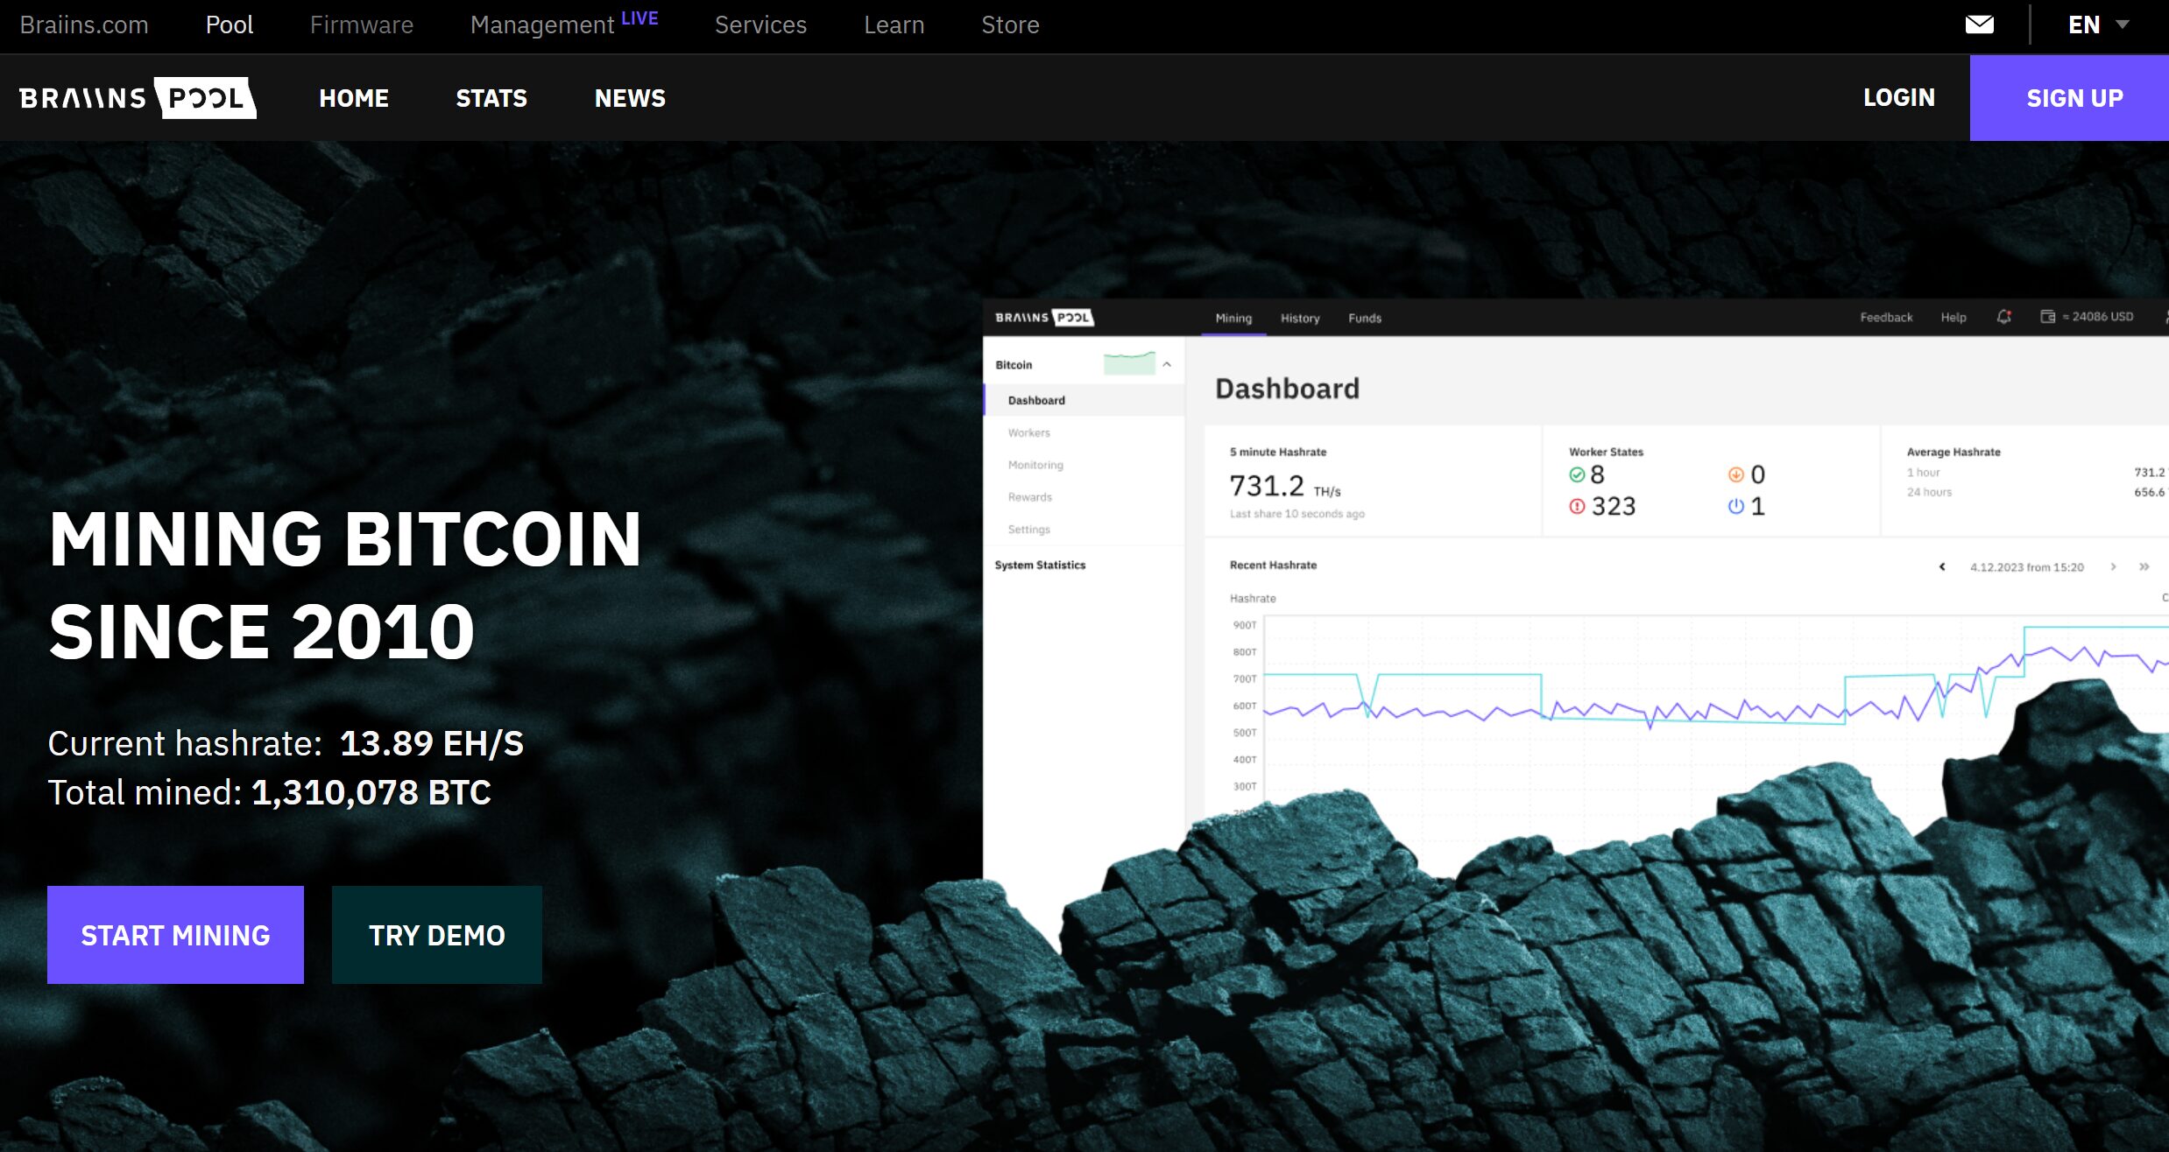Jump to latest hashrate range double arrow
This screenshot has width=2169, height=1152.
2144,567
